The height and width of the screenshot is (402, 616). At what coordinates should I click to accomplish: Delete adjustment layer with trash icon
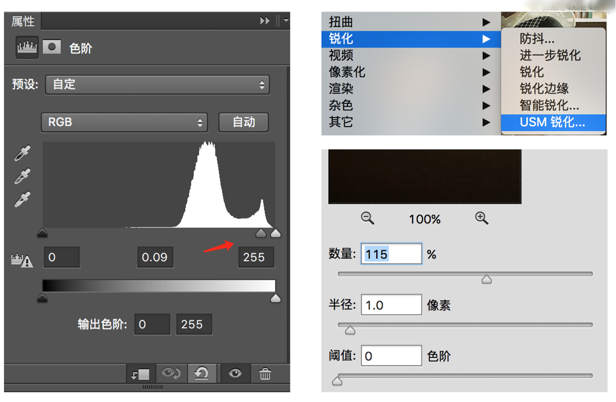click(x=265, y=374)
